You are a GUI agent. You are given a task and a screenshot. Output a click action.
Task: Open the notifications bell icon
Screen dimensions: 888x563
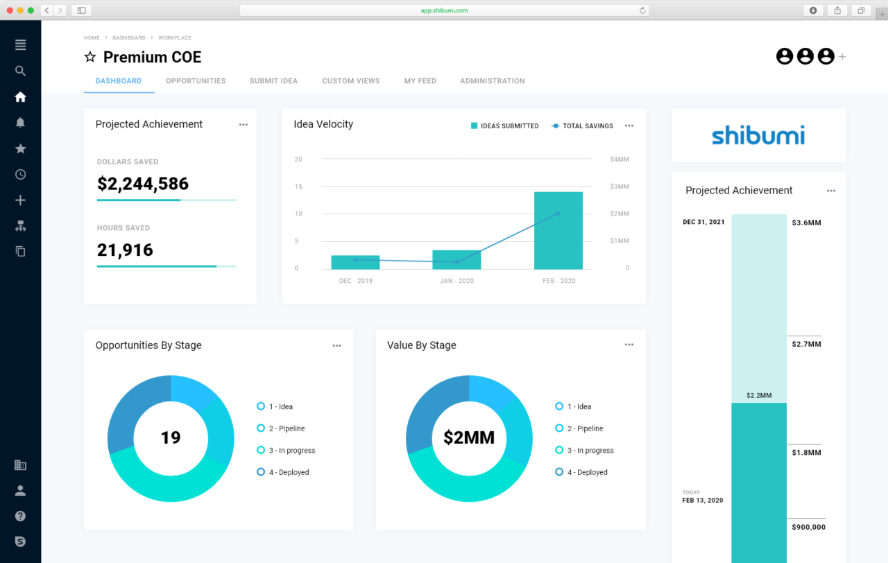pyautogui.click(x=20, y=122)
